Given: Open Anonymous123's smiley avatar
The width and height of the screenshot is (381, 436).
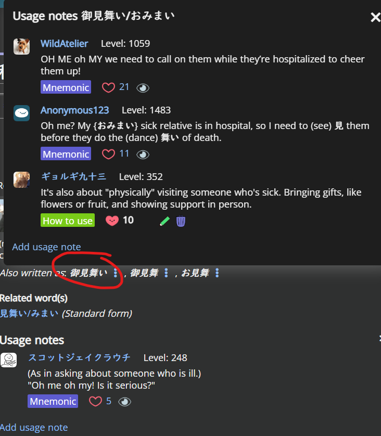Looking at the screenshot, I should click(x=22, y=113).
